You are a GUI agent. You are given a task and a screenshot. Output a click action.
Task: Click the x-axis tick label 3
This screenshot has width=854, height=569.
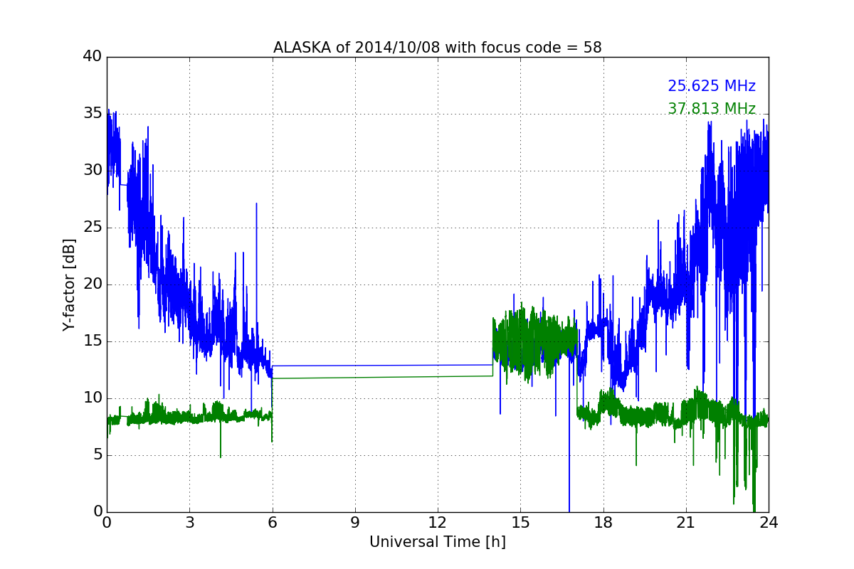pyautogui.click(x=189, y=523)
